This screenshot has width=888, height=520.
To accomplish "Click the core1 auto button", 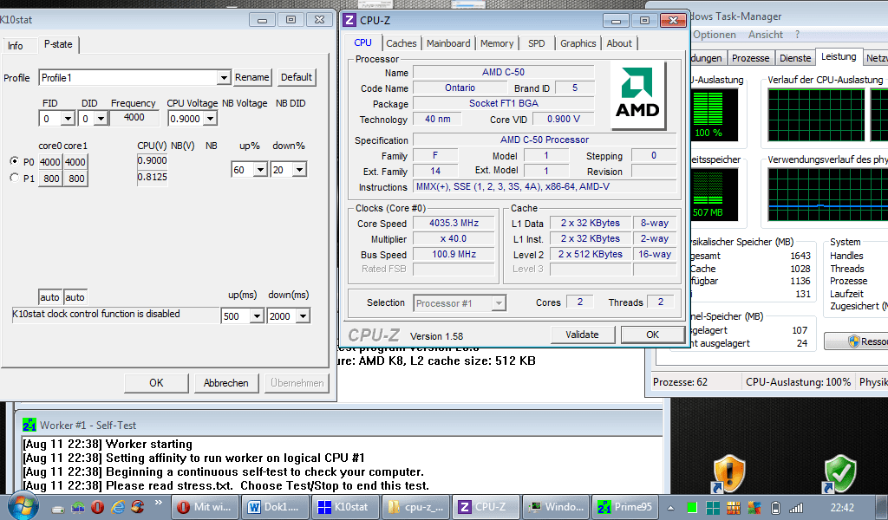I will 75,297.
